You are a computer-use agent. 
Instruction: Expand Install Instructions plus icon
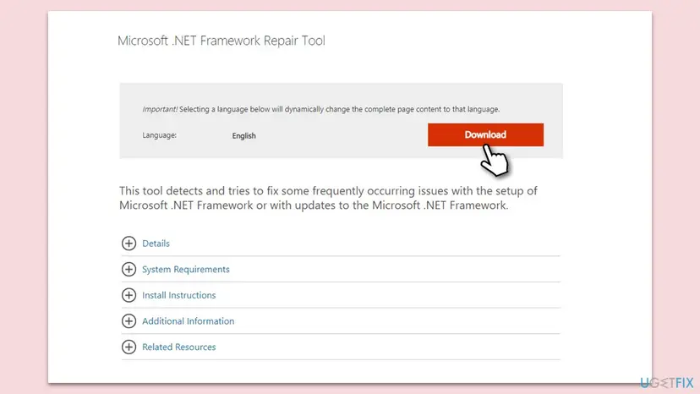pyautogui.click(x=129, y=295)
